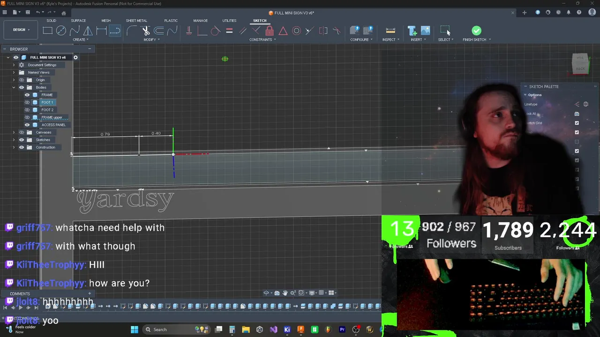Viewport: 600px width, 337px height.
Task: Select the Fillet tool in Modify
Action: coord(132,31)
